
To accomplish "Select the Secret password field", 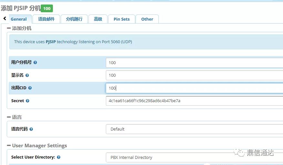I will (x=194, y=101).
